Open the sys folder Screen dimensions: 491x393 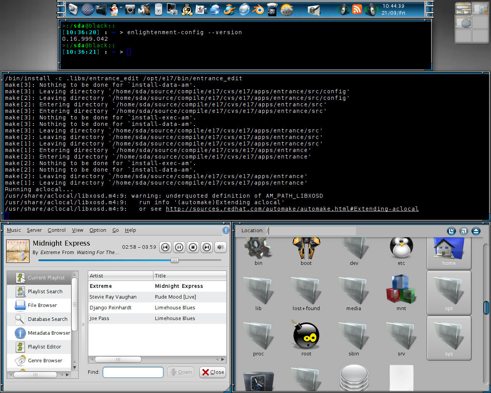449,338
